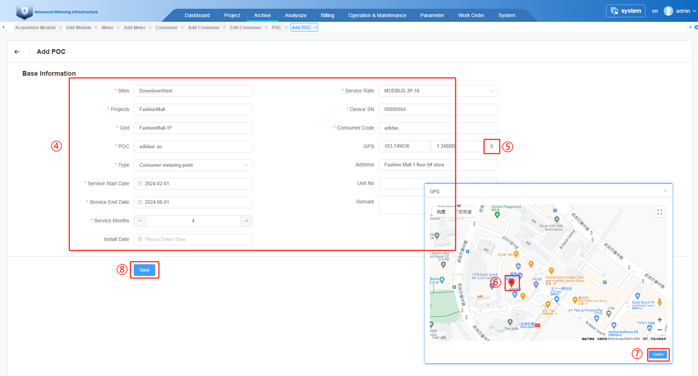Close the Edit Consumer tab

click(266, 27)
